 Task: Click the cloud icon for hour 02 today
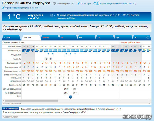point(24,50)
